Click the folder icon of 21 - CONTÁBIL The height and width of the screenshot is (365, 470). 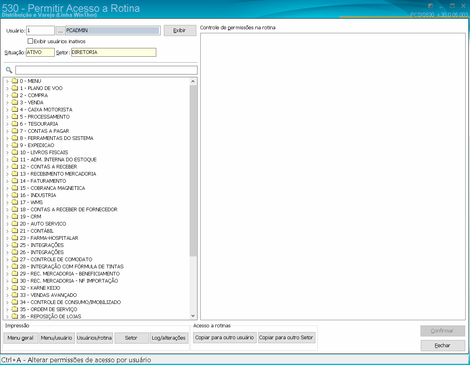point(15,231)
